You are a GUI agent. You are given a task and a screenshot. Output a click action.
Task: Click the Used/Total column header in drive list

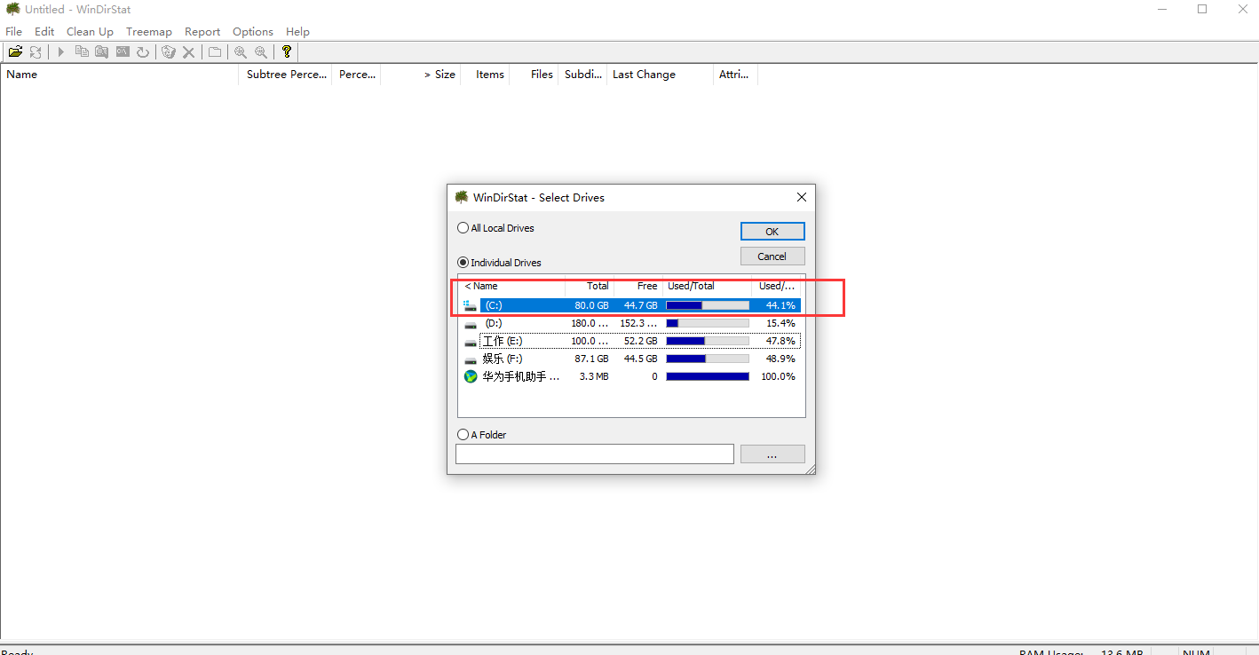click(708, 286)
